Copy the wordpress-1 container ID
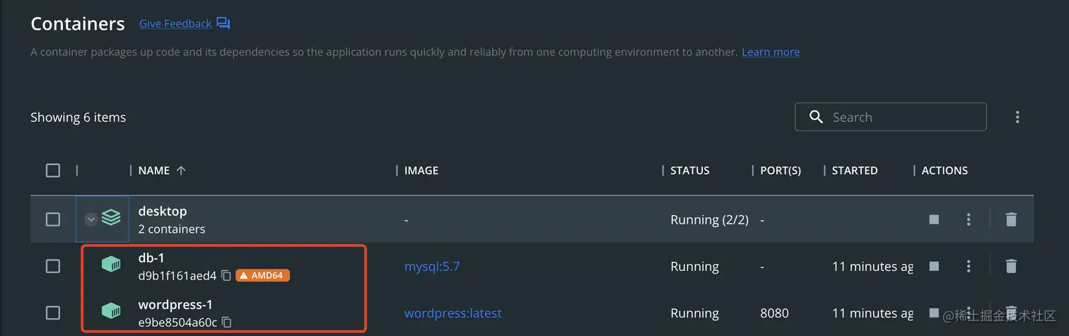This screenshot has height=336, width=1069. (x=227, y=322)
